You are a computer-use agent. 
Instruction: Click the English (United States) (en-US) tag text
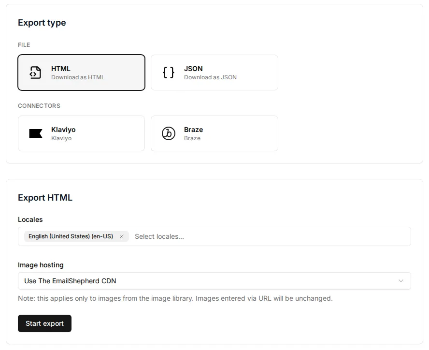point(71,236)
